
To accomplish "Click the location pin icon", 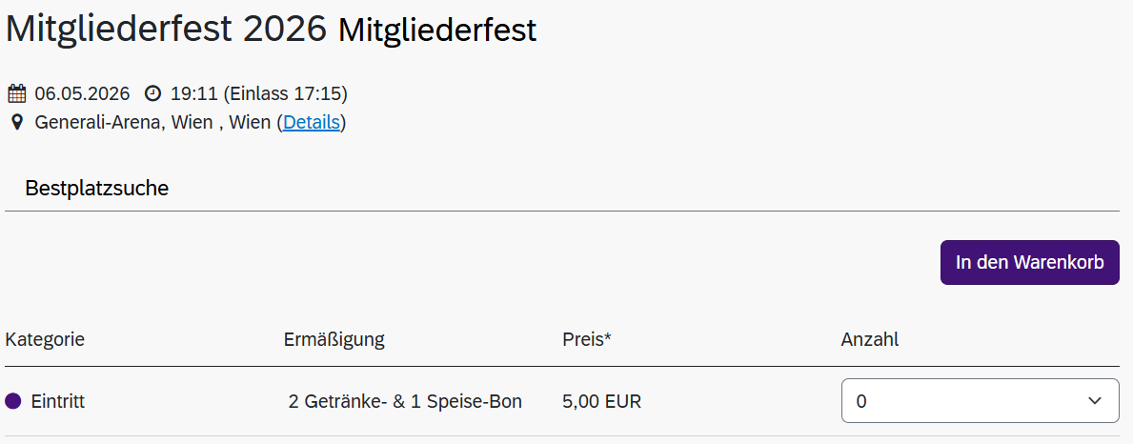I will pos(16,122).
